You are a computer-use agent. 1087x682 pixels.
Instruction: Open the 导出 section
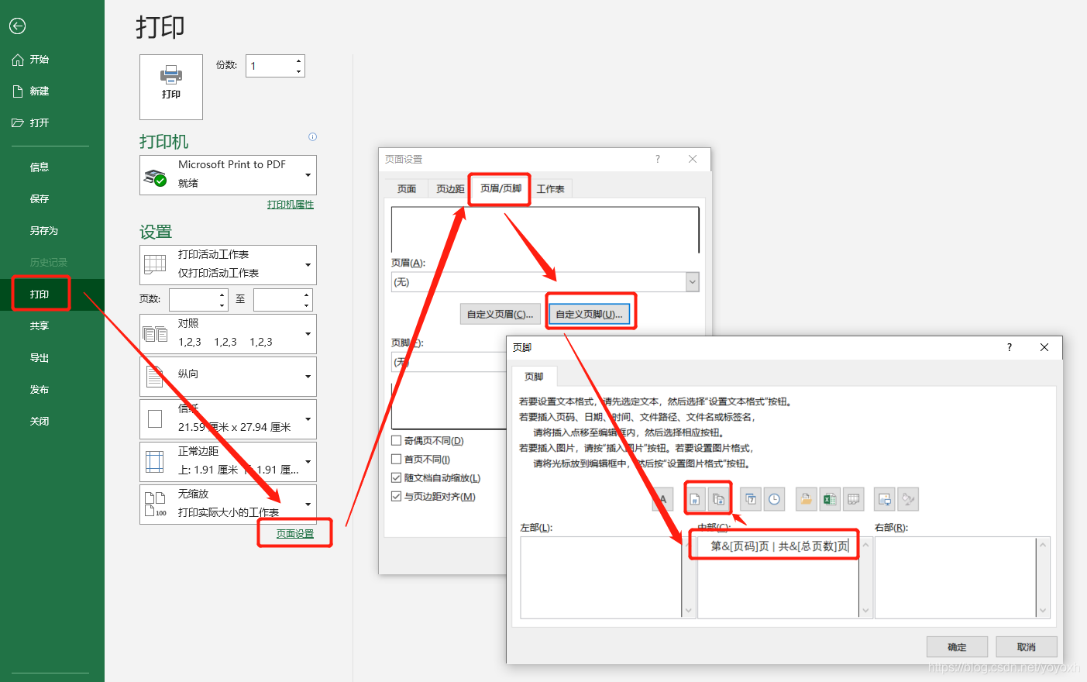(x=40, y=358)
